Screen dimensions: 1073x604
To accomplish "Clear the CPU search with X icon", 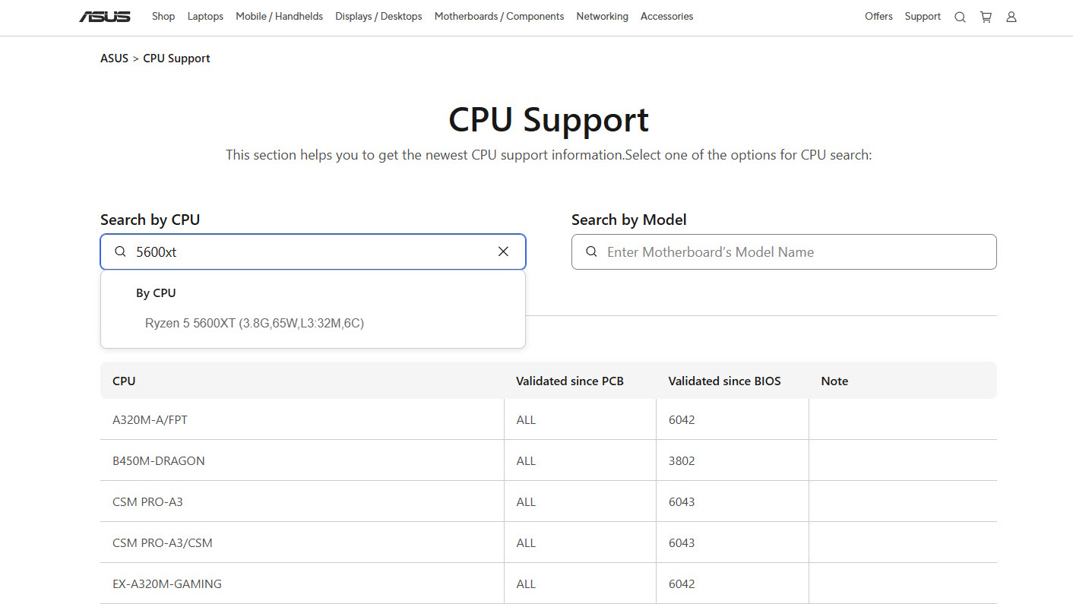I will (x=503, y=251).
